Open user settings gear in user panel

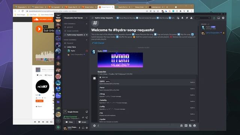click(87, 128)
